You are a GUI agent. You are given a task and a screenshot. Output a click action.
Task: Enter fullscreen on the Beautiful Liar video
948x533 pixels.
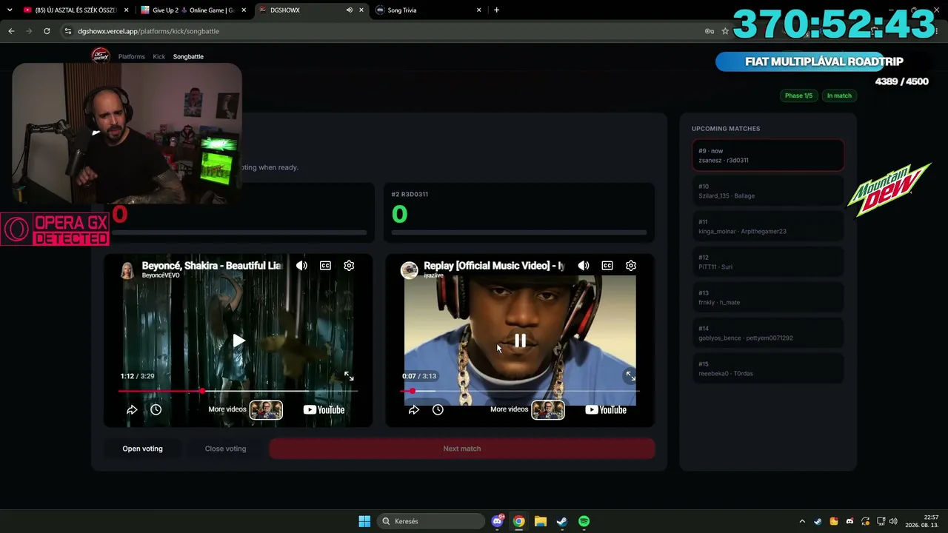(349, 376)
